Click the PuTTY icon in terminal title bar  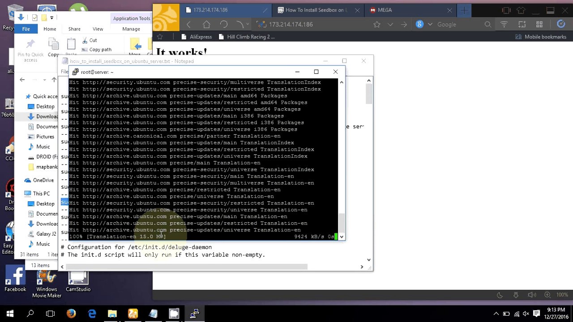pyautogui.click(x=76, y=72)
